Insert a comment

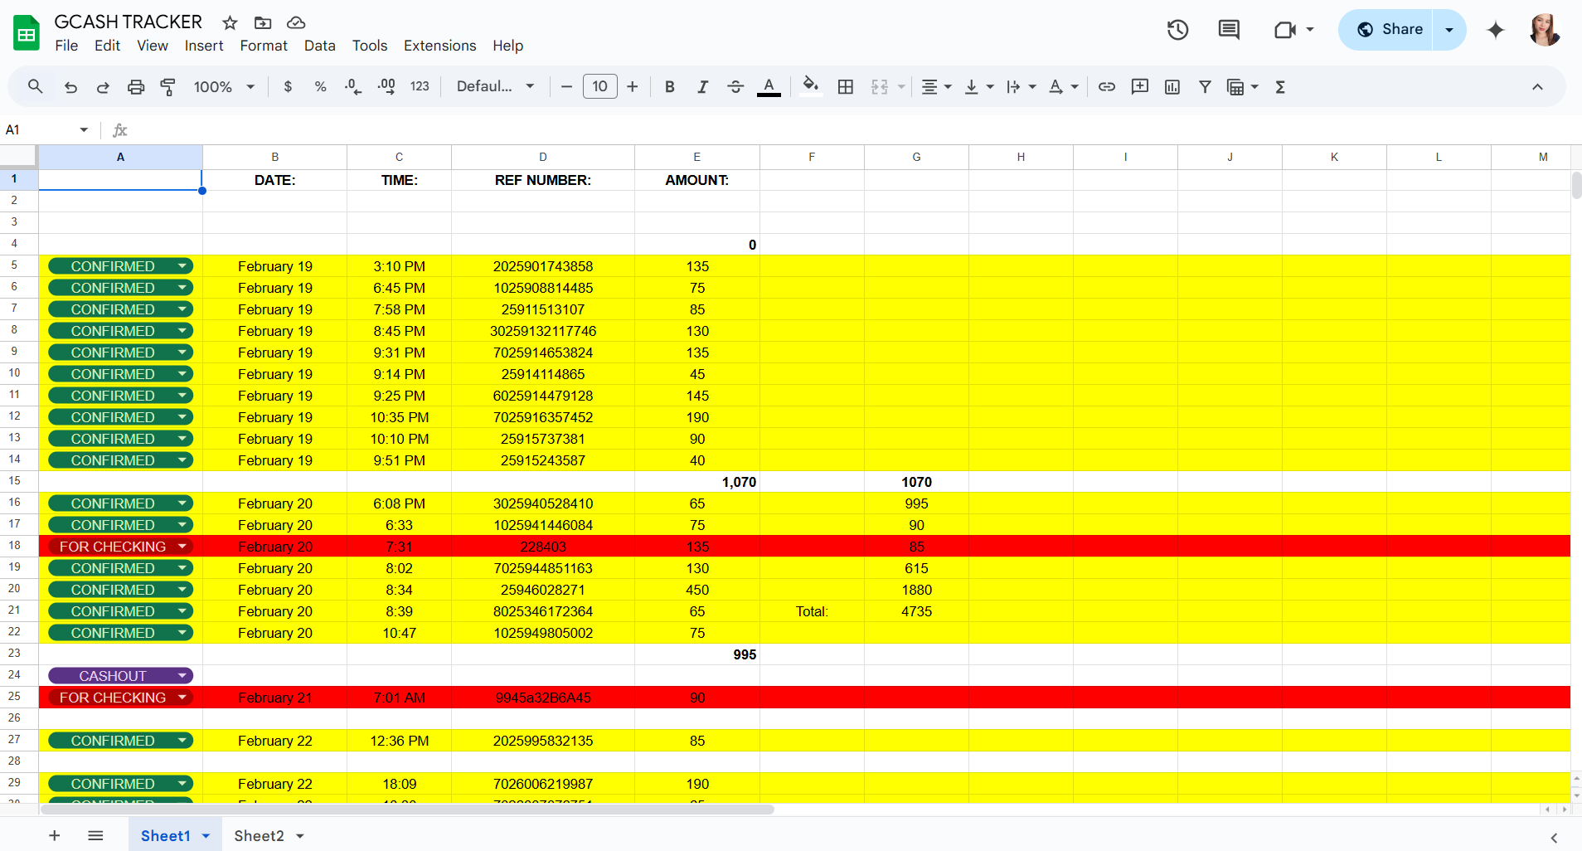coord(1140,86)
